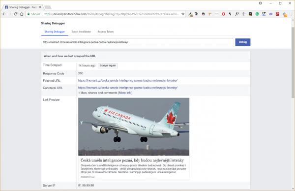Open the WhatFont f? extension
This screenshot has height=191, width=295.
click(237, 14)
